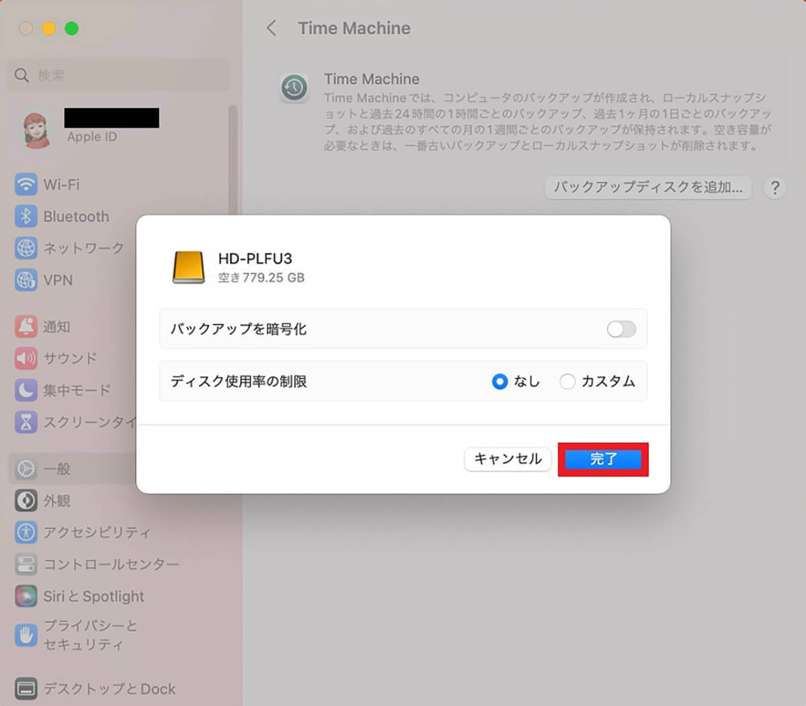Click the 検索 search field
Screen dimensions: 806x706
(119, 75)
